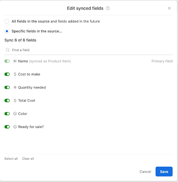
Task: Click the help question mark icon
Action: point(108,8)
